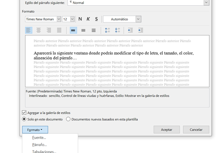
Task: Open the Formato dropdown button
Action: pyautogui.click(x=35, y=130)
